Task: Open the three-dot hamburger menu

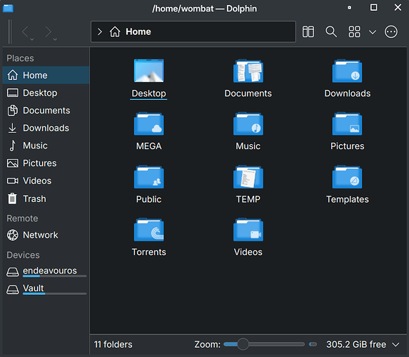Action: point(391,32)
